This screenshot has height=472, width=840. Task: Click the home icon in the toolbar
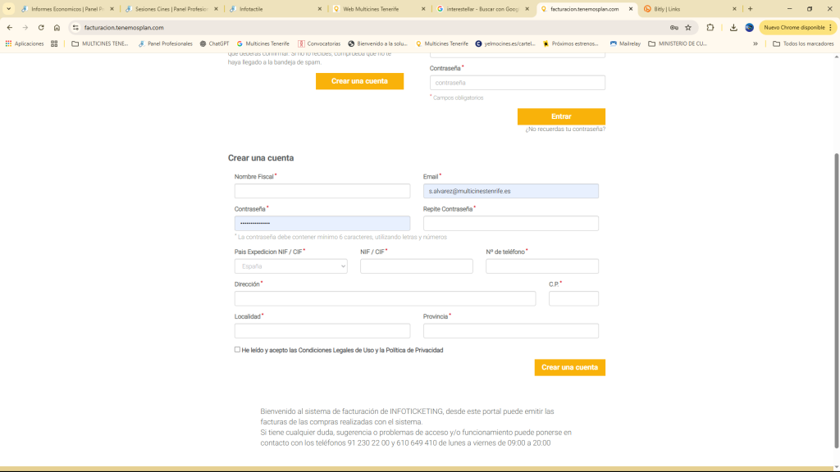pos(57,27)
